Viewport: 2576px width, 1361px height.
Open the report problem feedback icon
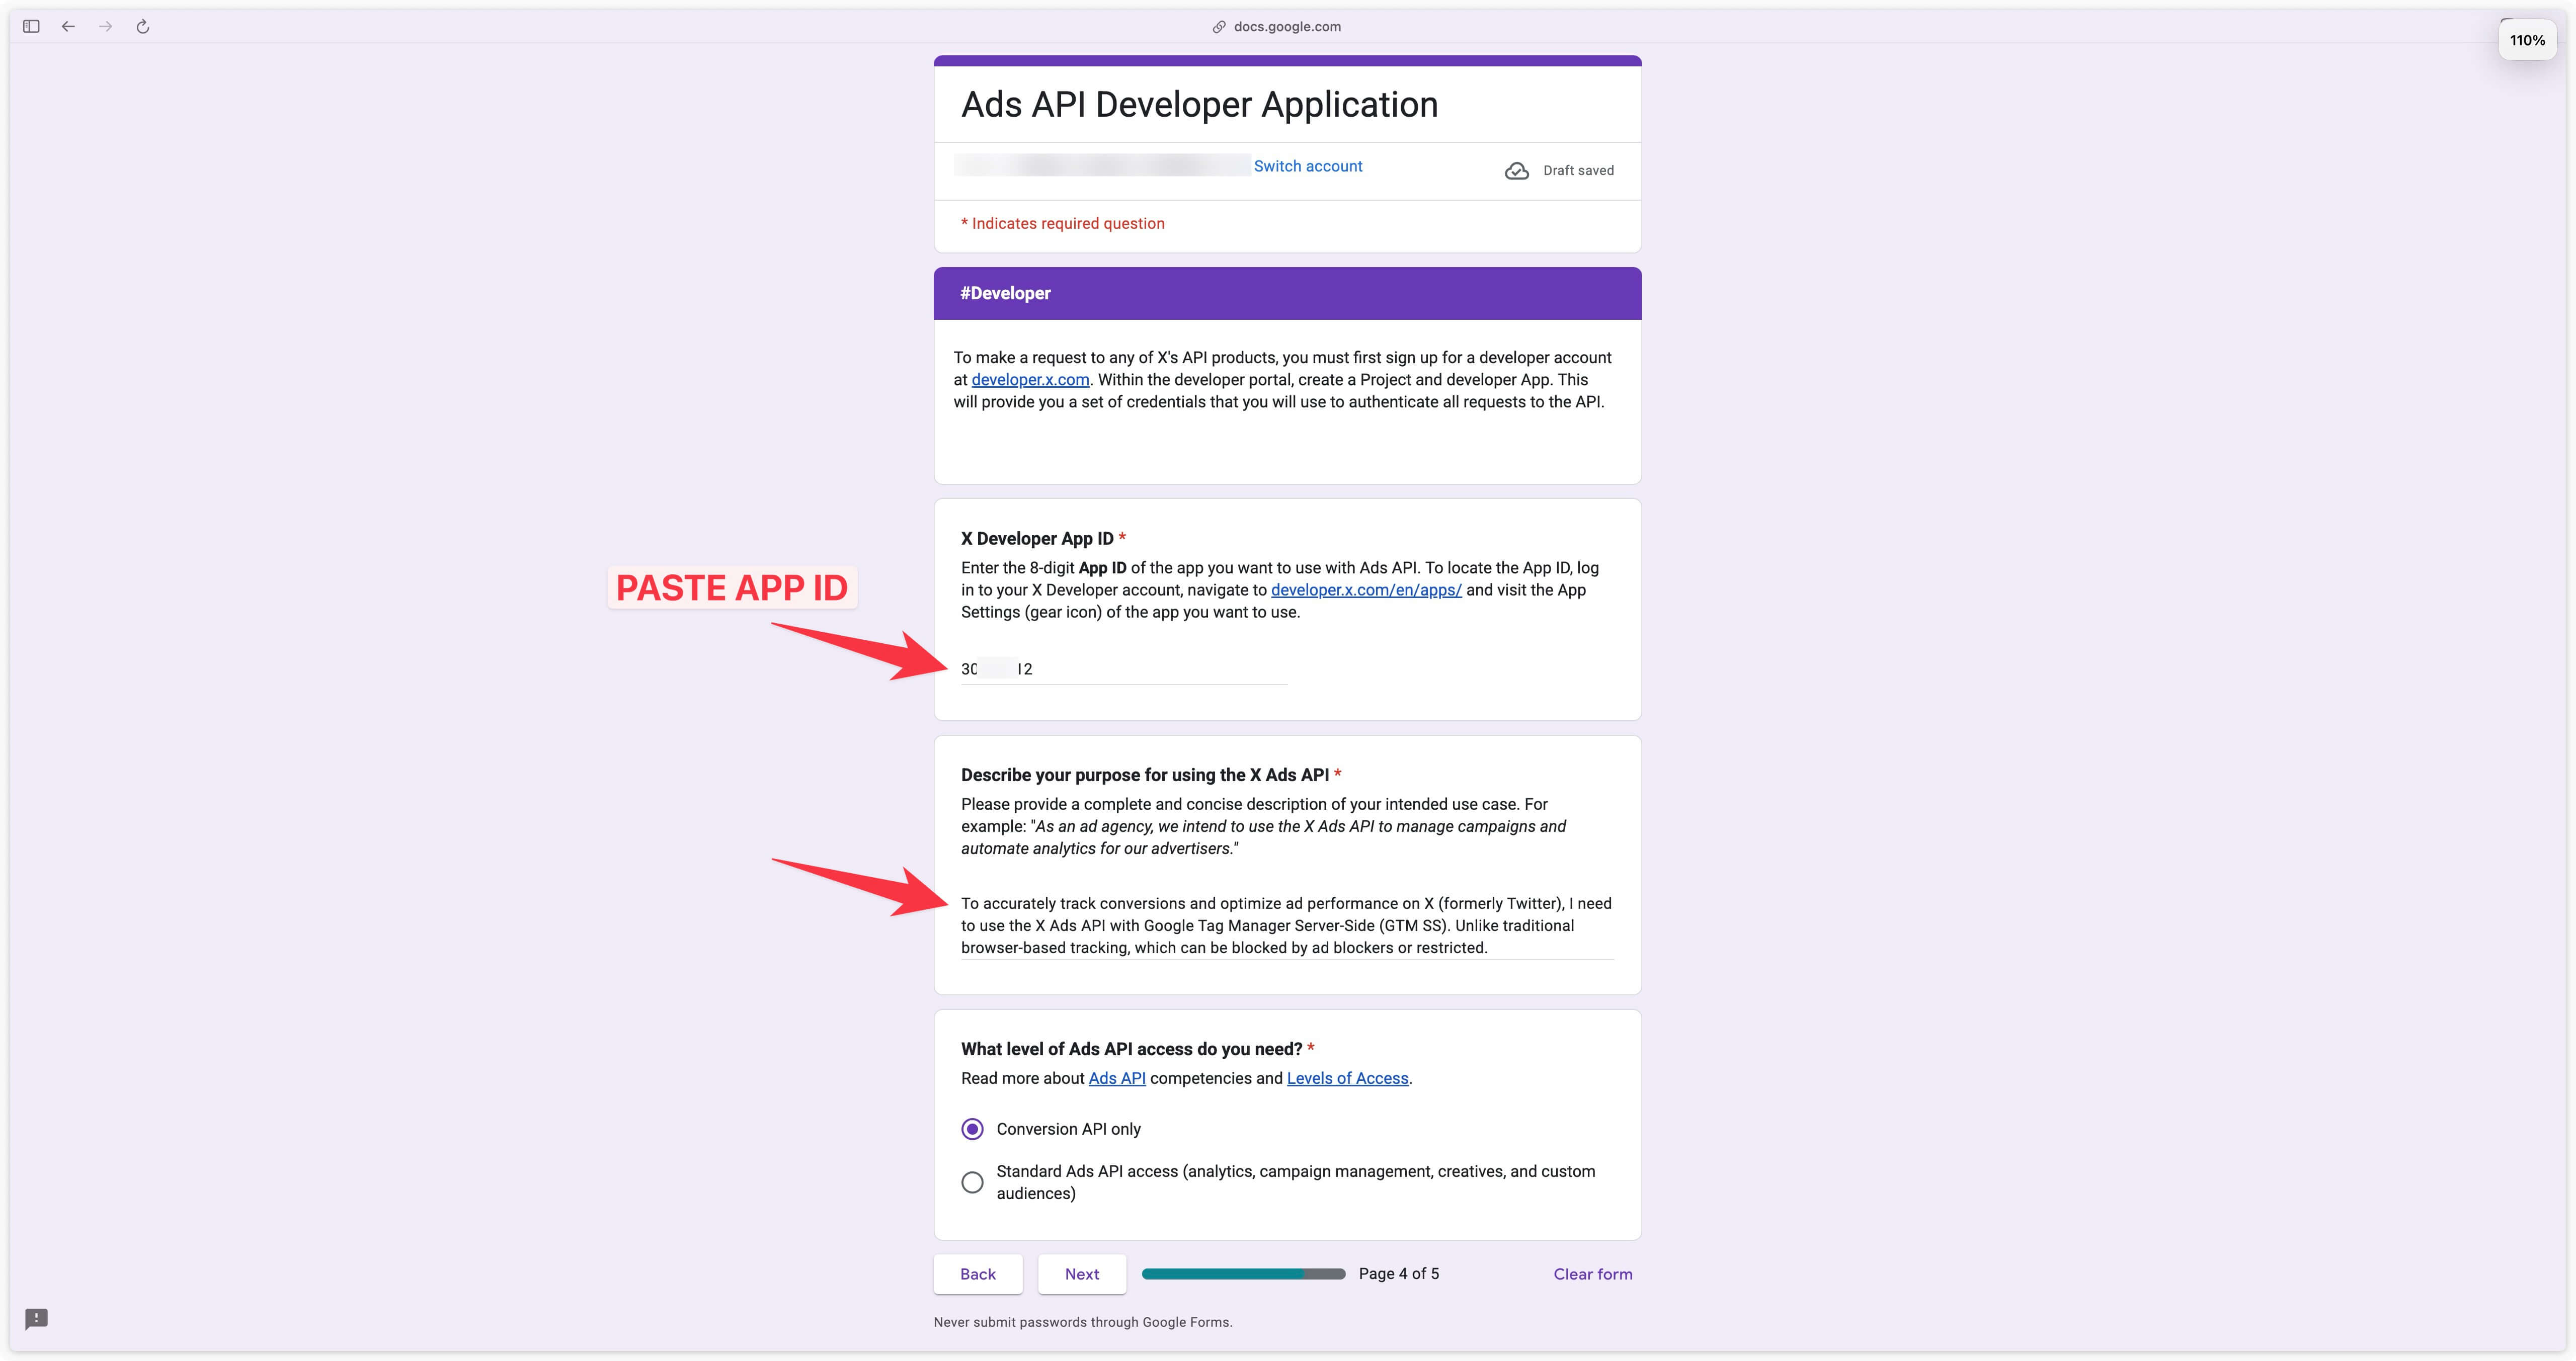pos(36,1318)
